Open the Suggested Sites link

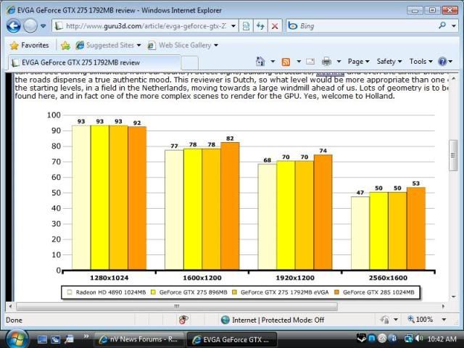[x=108, y=45]
